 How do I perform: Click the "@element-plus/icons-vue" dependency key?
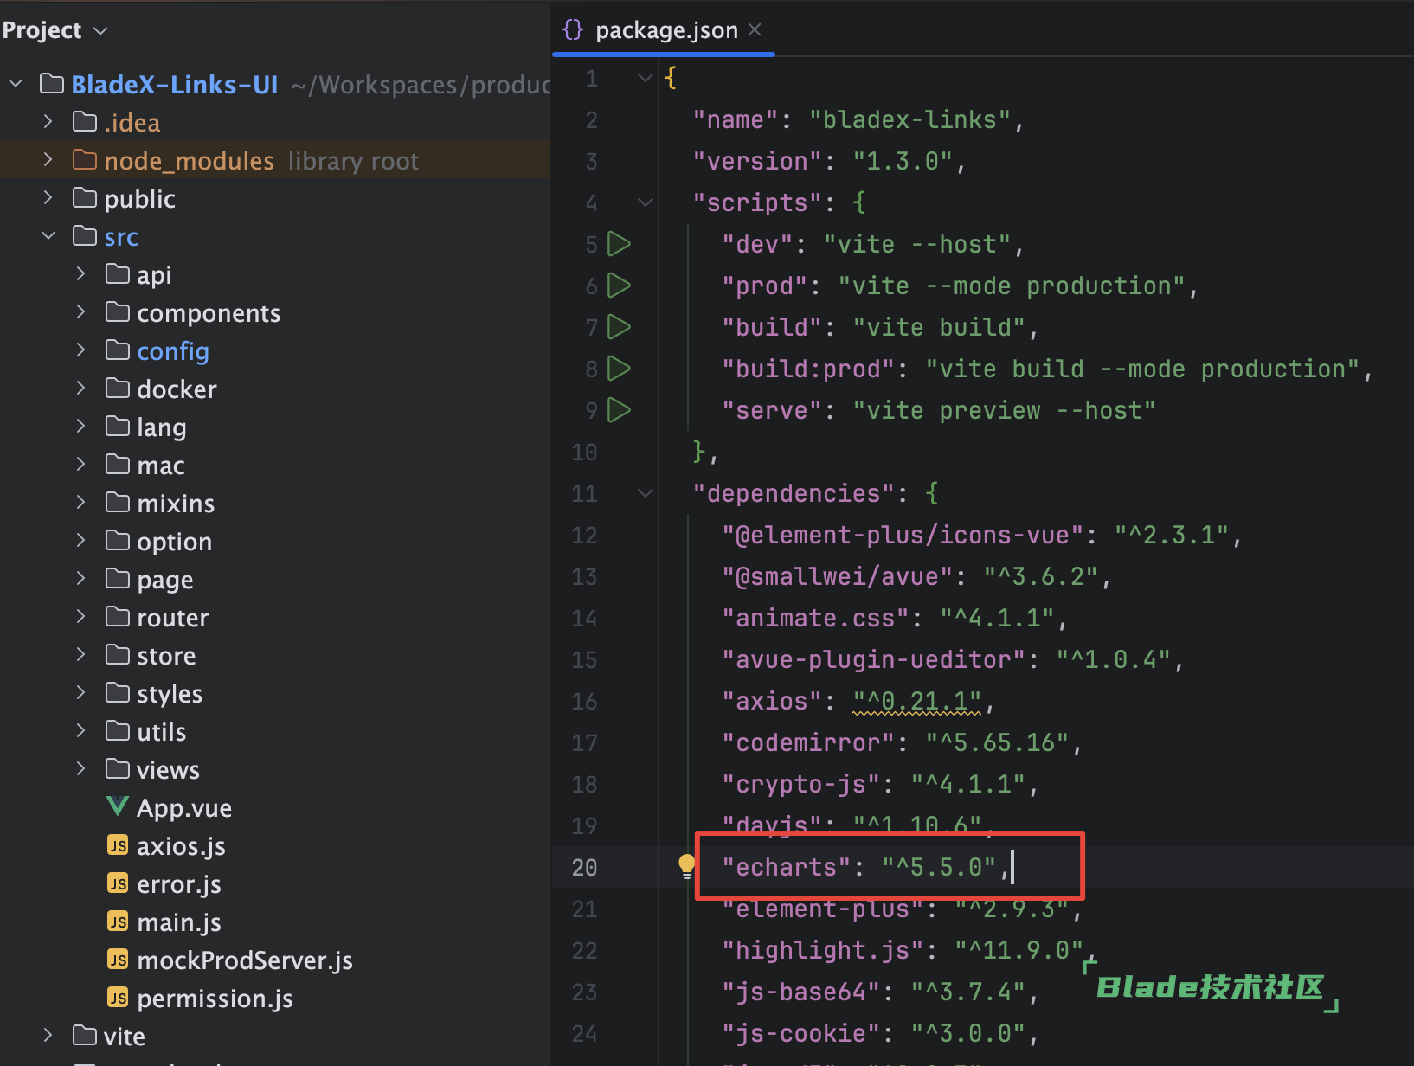(903, 535)
